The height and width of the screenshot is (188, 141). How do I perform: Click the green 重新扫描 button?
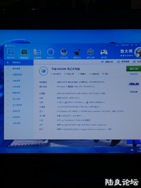[133, 69]
